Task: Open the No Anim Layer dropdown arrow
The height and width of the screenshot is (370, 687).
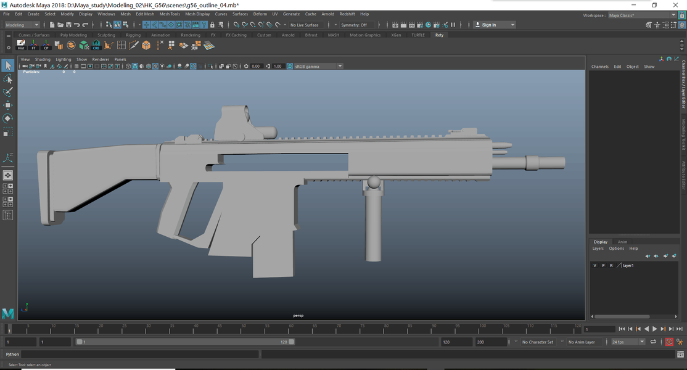Action: coord(562,342)
